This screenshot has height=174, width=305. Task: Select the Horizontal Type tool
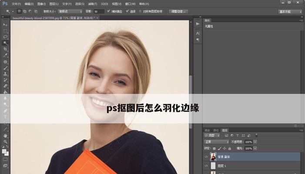coord(5,117)
